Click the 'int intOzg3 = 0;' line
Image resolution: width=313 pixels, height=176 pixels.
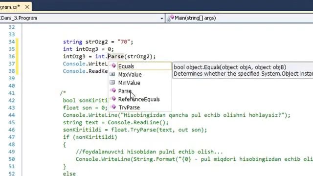pyautogui.click(x=89, y=49)
